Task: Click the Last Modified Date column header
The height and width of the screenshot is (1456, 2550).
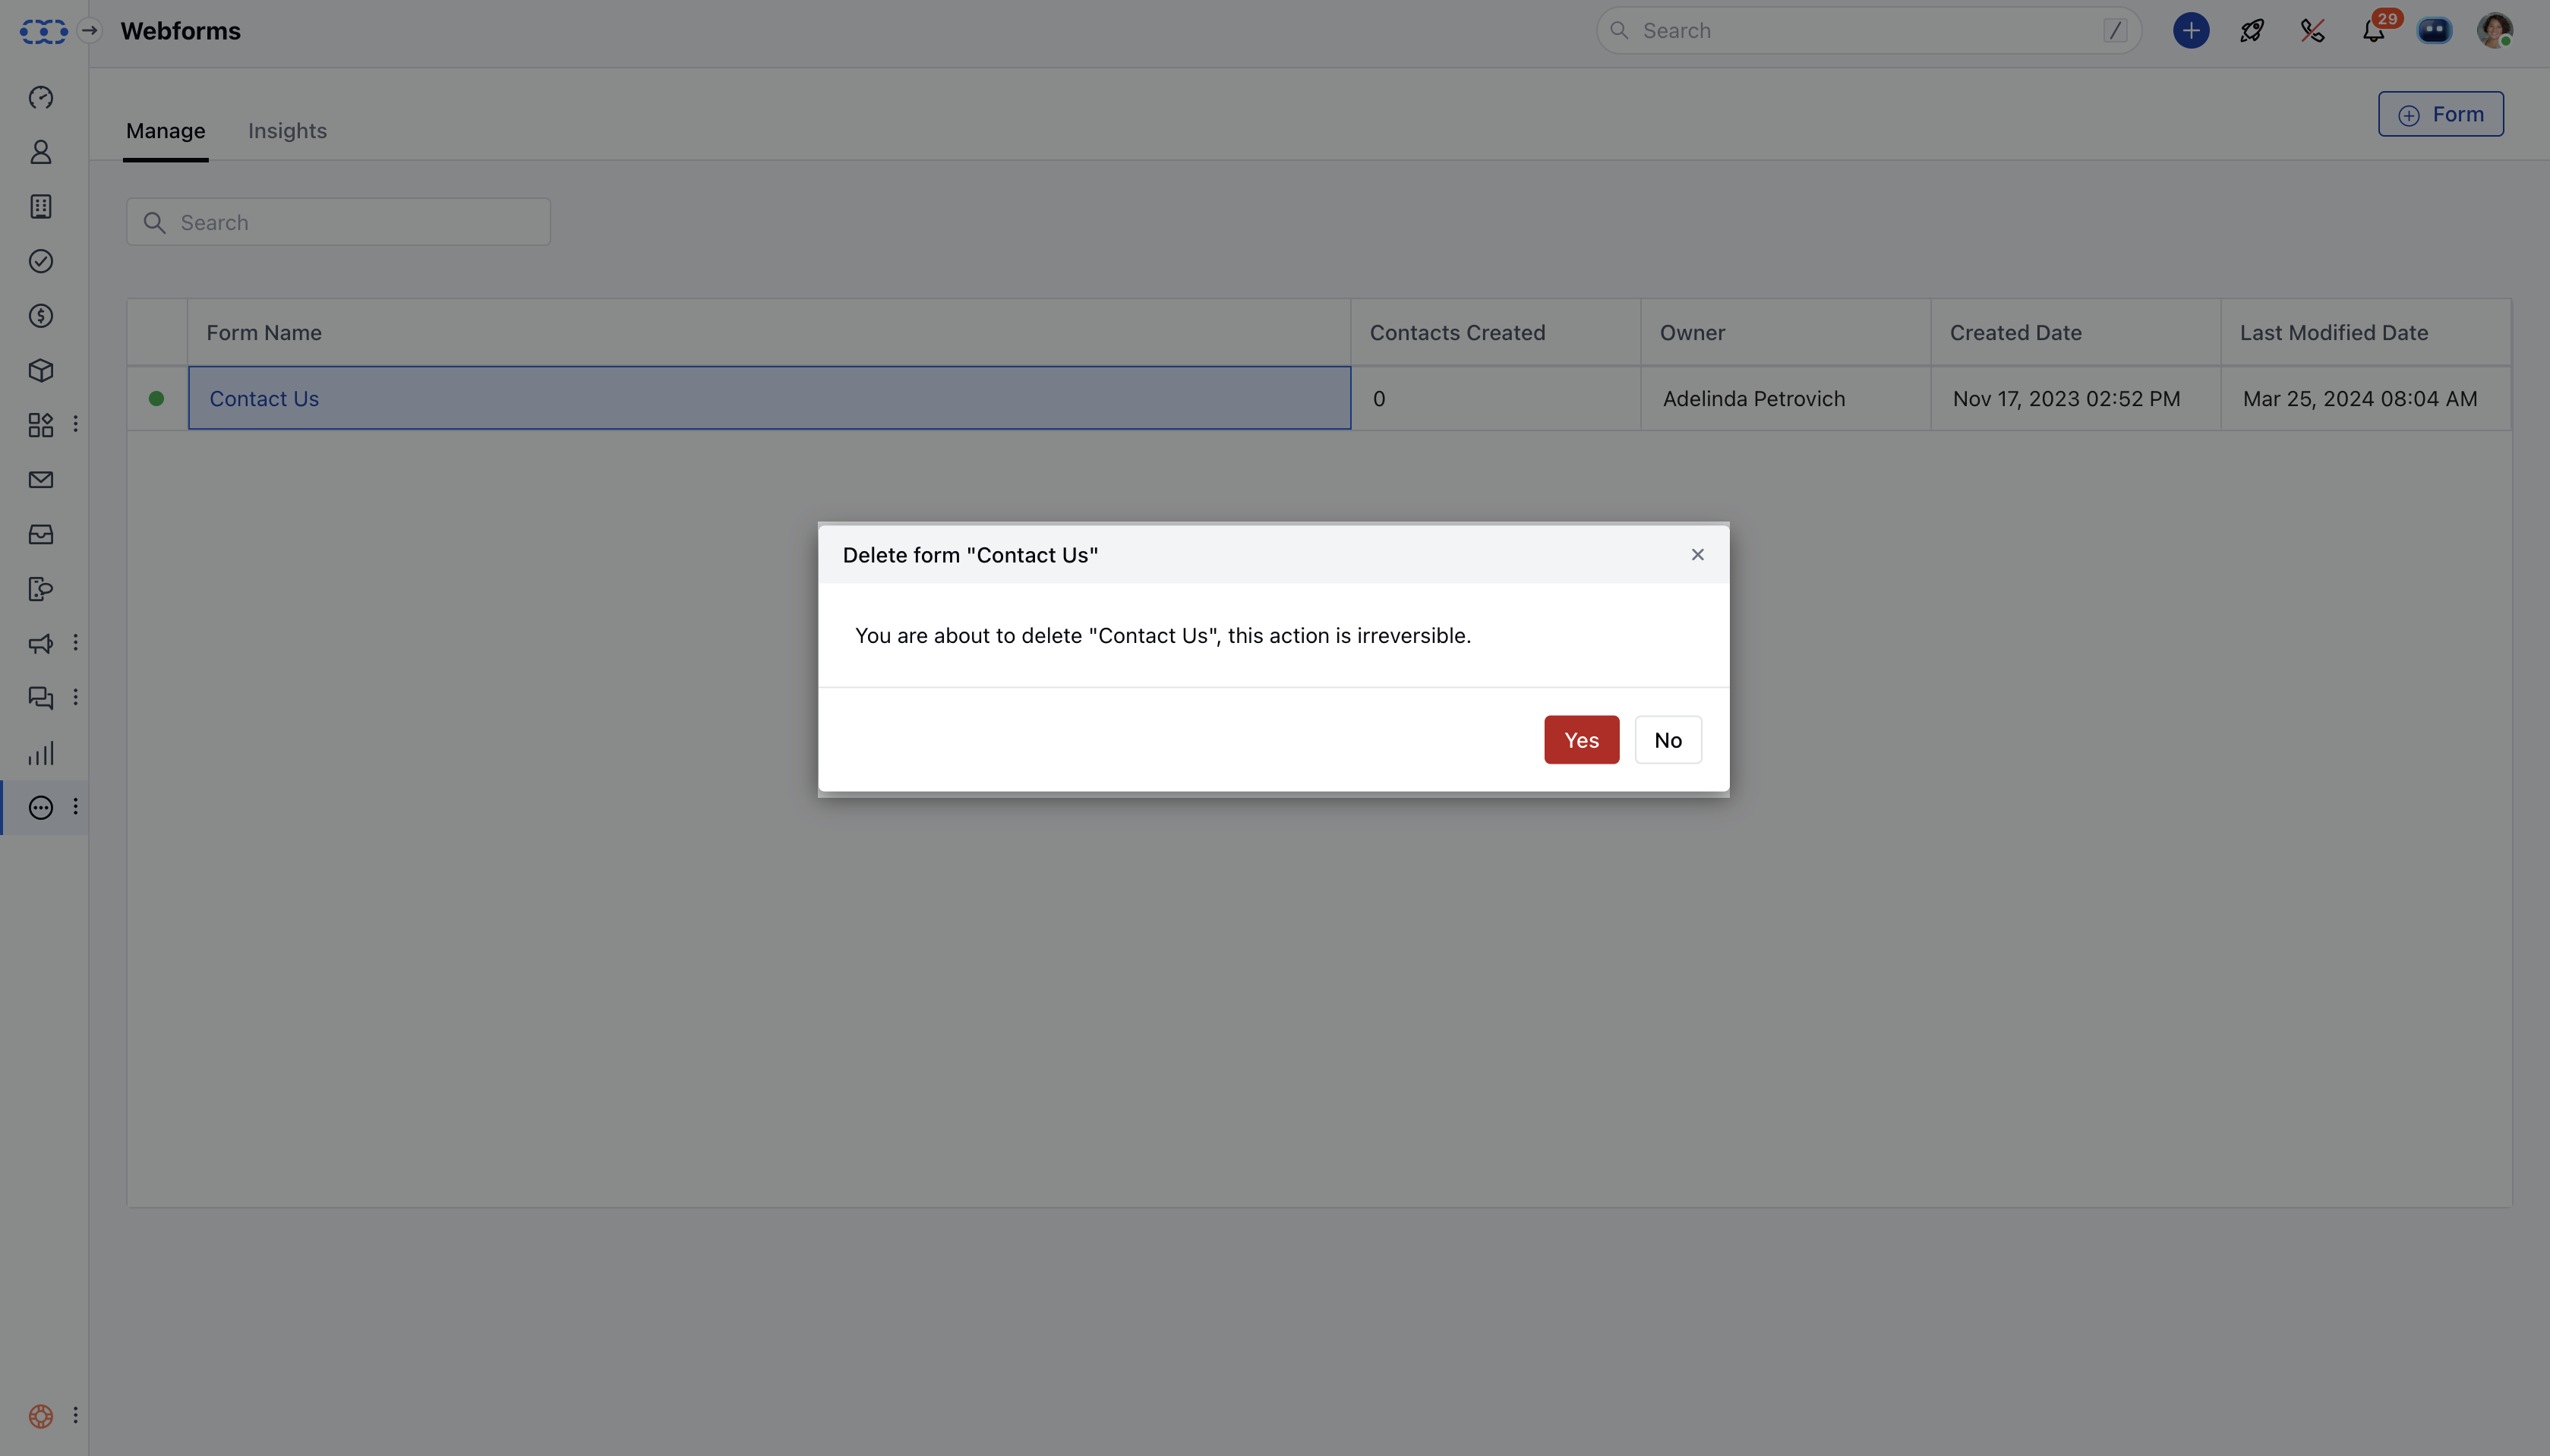Action: tap(2365, 332)
